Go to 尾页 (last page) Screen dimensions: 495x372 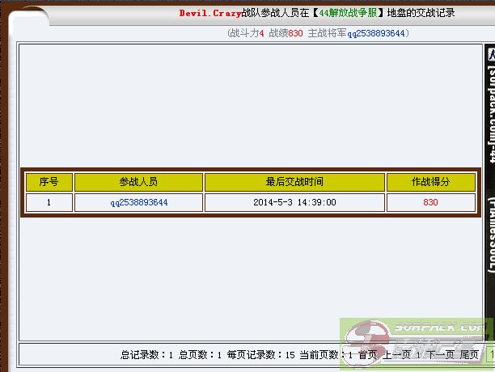[x=469, y=354]
